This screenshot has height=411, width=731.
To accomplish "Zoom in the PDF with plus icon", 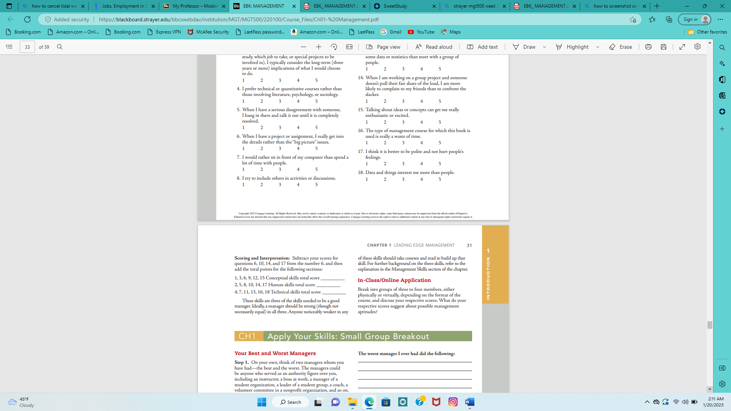I will click(x=319, y=47).
